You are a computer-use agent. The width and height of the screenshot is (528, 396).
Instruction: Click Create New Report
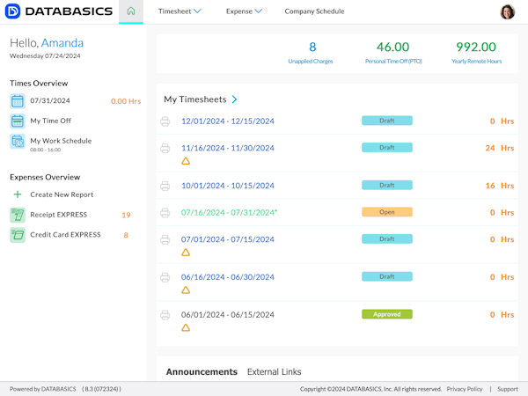(x=62, y=194)
